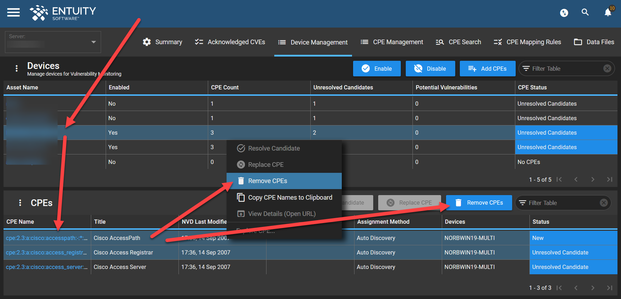Select the Cisco AccessPath title cell

coord(135,238)
